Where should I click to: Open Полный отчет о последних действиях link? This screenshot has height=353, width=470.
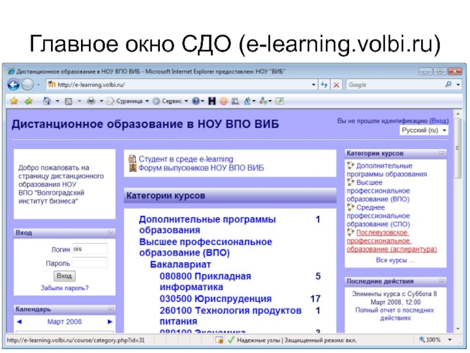395,314
